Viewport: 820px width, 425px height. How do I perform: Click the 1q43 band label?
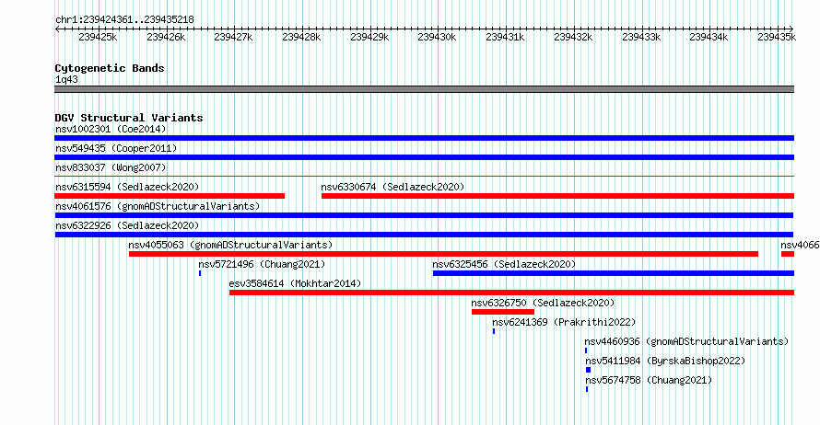pos(66,79)
